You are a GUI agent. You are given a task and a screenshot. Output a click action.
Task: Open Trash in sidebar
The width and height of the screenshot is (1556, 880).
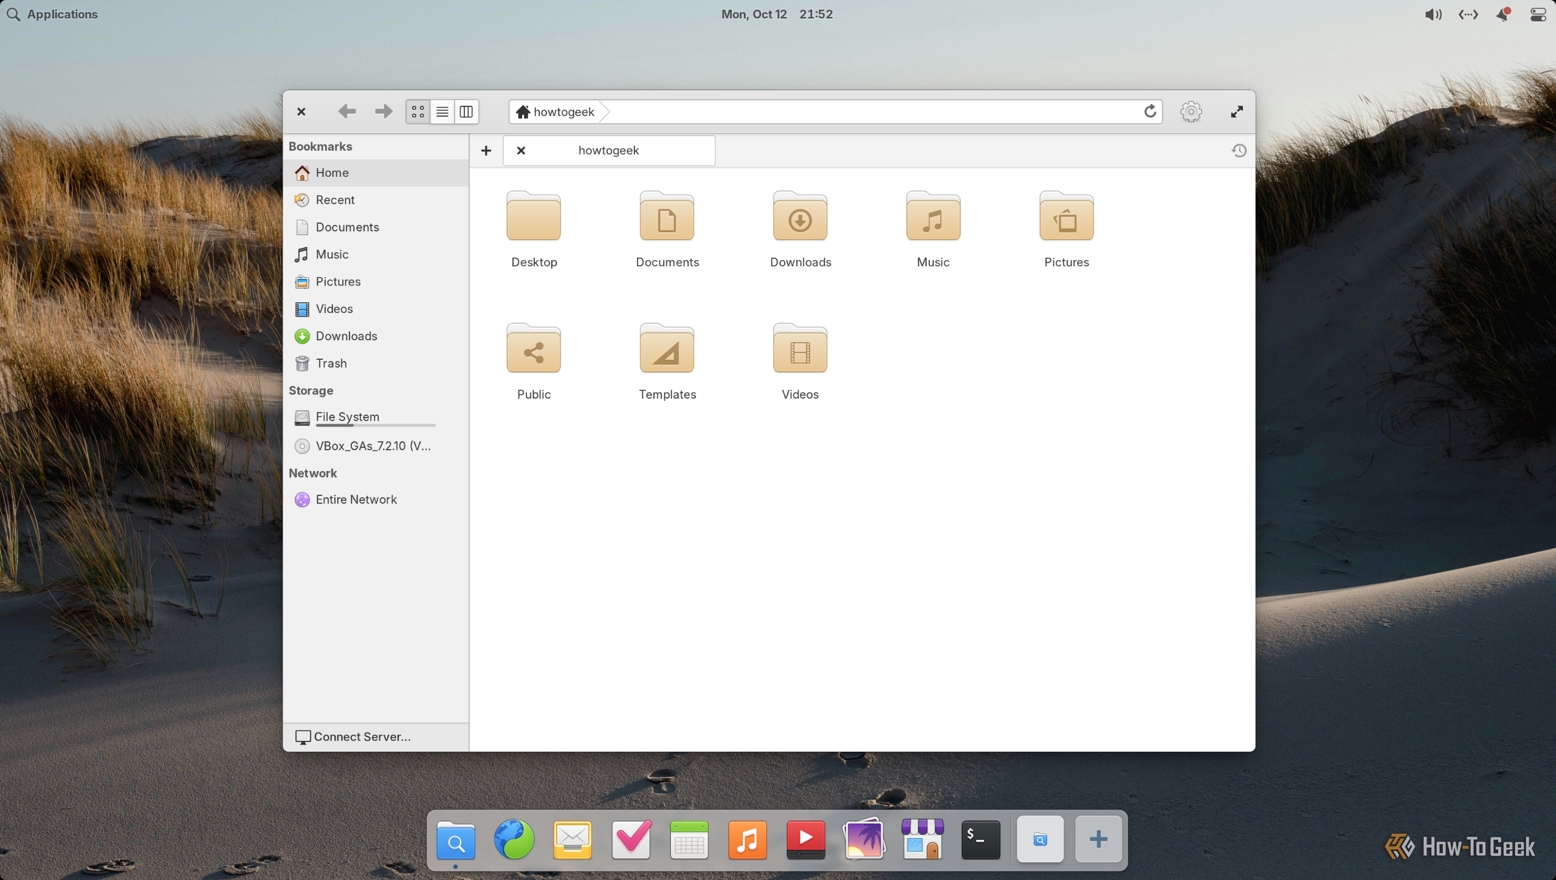point(376,363)
